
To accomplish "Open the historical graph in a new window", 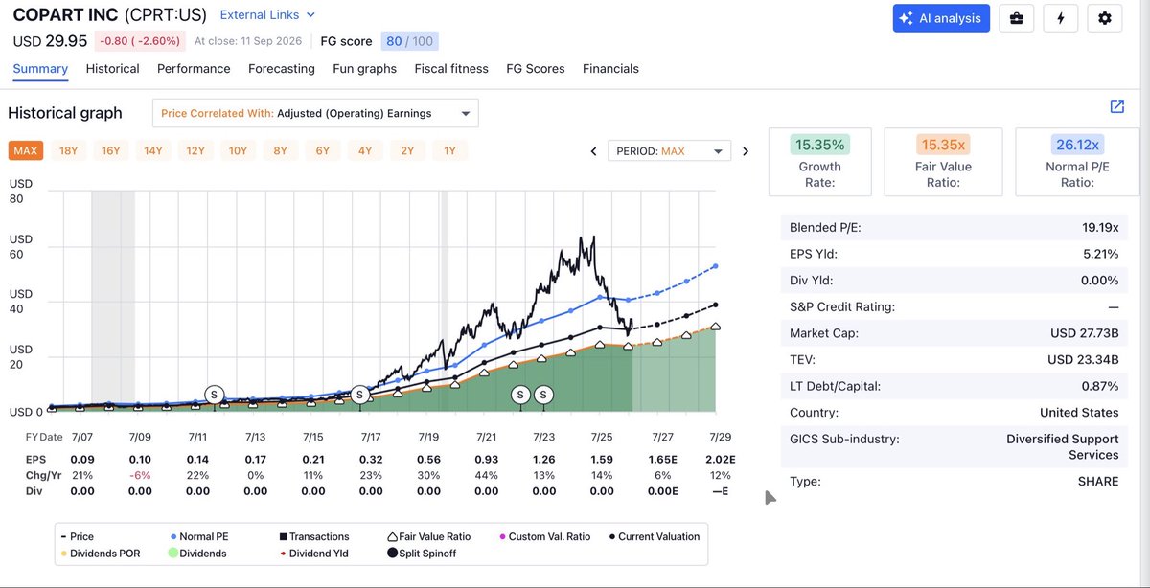I will click(x=1116, y=106).
